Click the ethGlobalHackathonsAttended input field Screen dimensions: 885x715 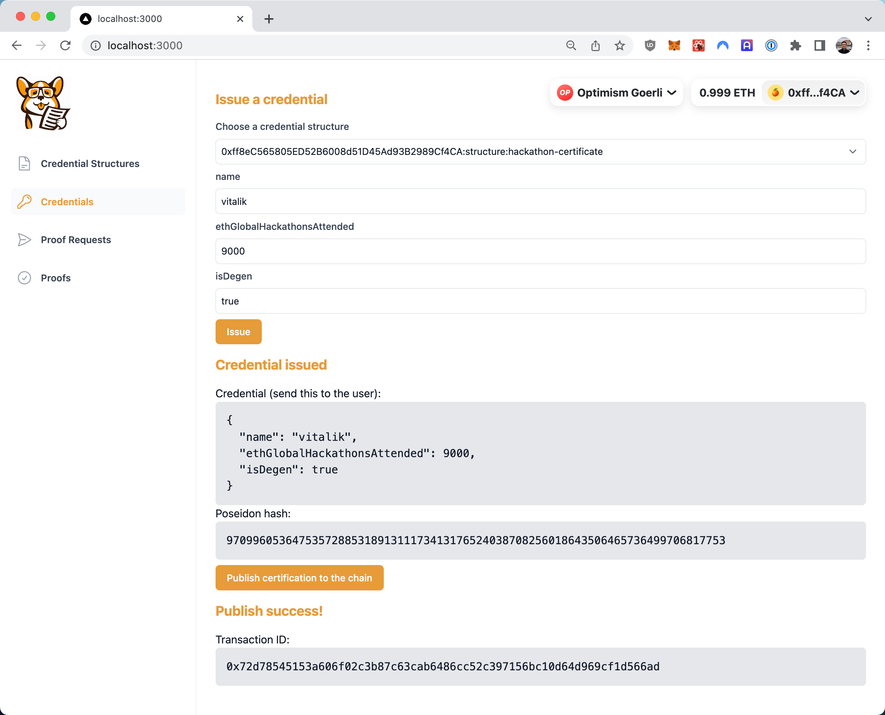coord(541,251)
